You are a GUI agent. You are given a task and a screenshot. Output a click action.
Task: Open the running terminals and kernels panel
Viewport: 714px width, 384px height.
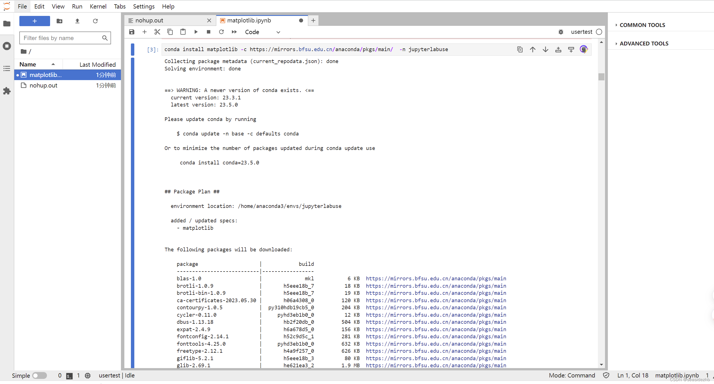click(7, 46)
